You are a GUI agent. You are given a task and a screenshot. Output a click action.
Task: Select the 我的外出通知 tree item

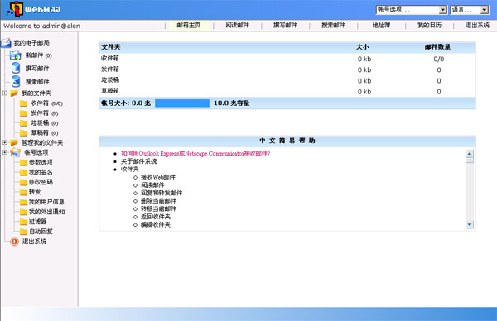pyautogui.click(x=46, y=212)
